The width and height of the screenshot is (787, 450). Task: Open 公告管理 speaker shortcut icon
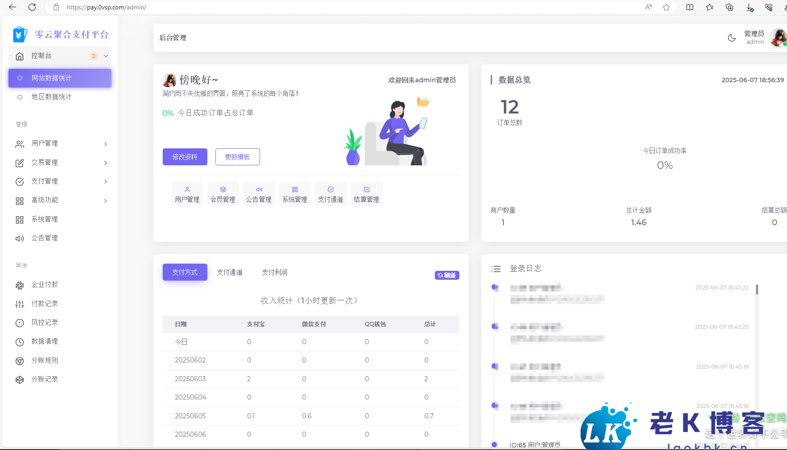tap(259, 190)
